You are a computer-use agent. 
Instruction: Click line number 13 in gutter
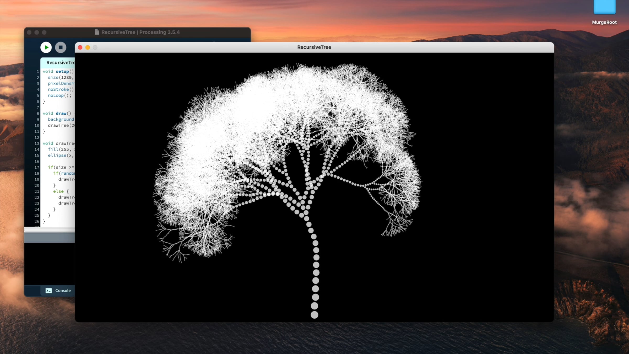(37, 143)
